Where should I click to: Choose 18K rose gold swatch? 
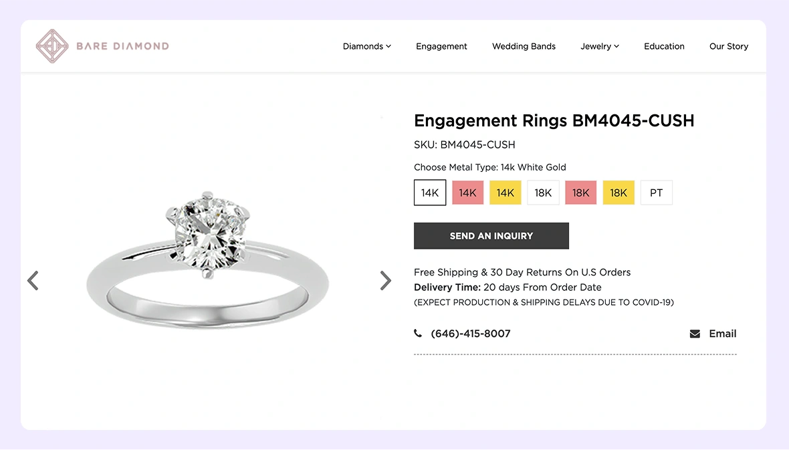pos(581,193)
